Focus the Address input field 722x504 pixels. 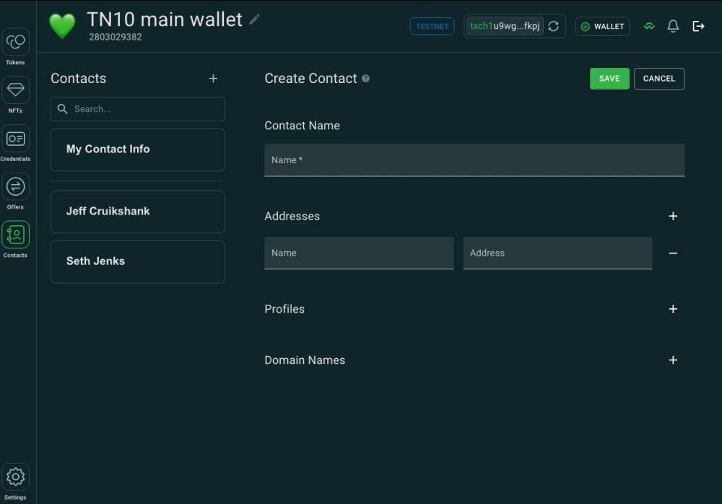point(557,253)
